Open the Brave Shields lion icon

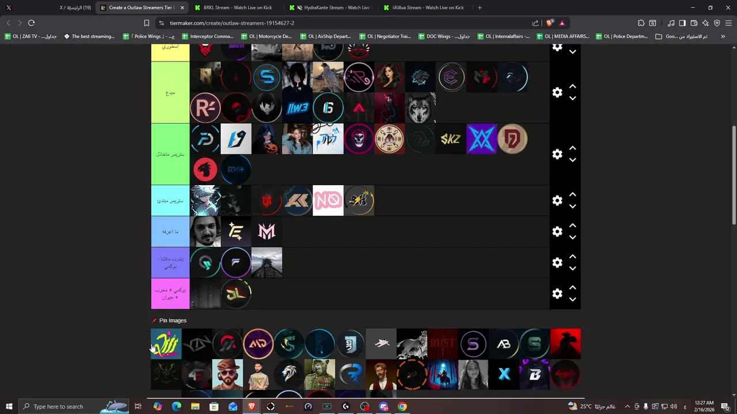[550, 23]
